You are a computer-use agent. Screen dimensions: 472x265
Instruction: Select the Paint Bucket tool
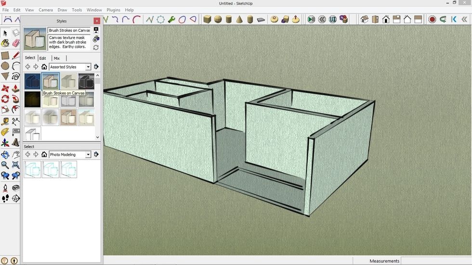pyautogui.click(x=5, y=43)
